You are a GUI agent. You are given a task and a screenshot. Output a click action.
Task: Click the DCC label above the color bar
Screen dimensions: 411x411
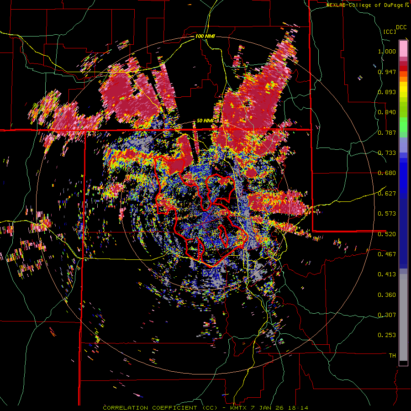[x=401, y=27]
